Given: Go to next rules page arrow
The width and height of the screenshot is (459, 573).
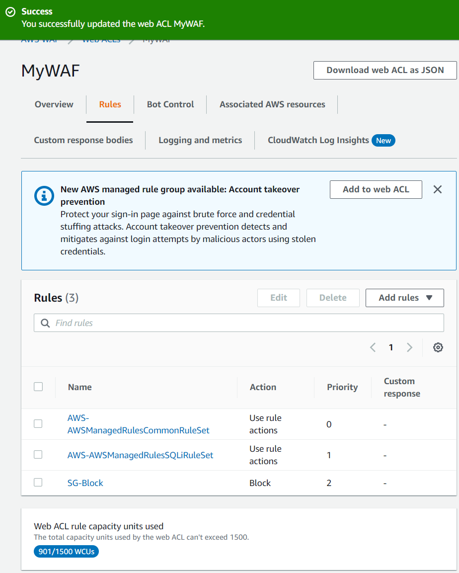Looking at the screenshot, I should click(409, 347).
